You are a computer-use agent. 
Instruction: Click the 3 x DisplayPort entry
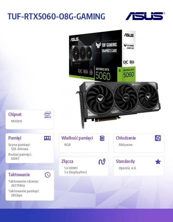pyautogui.click(x=75, y=172)
